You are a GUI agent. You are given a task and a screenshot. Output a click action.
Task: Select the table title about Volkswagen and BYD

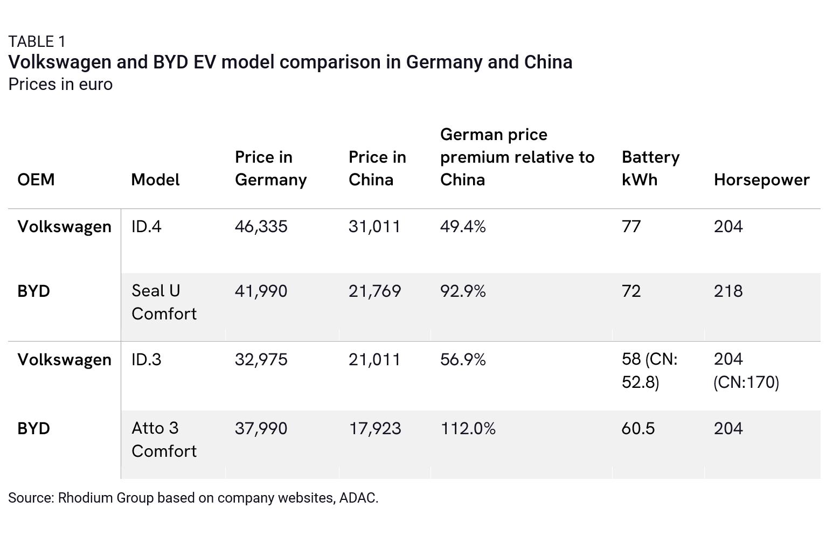click(290, 62)
